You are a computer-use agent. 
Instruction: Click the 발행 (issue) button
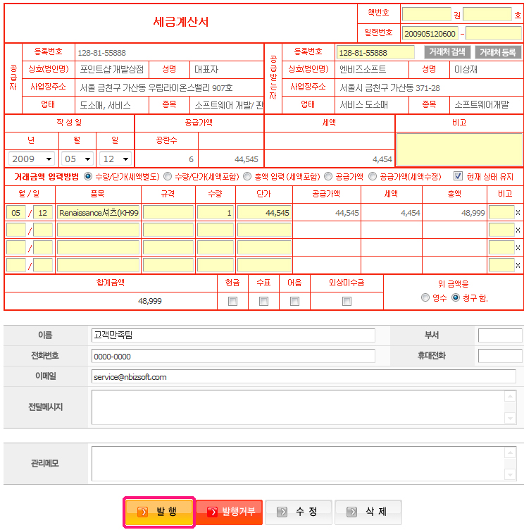tap(158, 512)
